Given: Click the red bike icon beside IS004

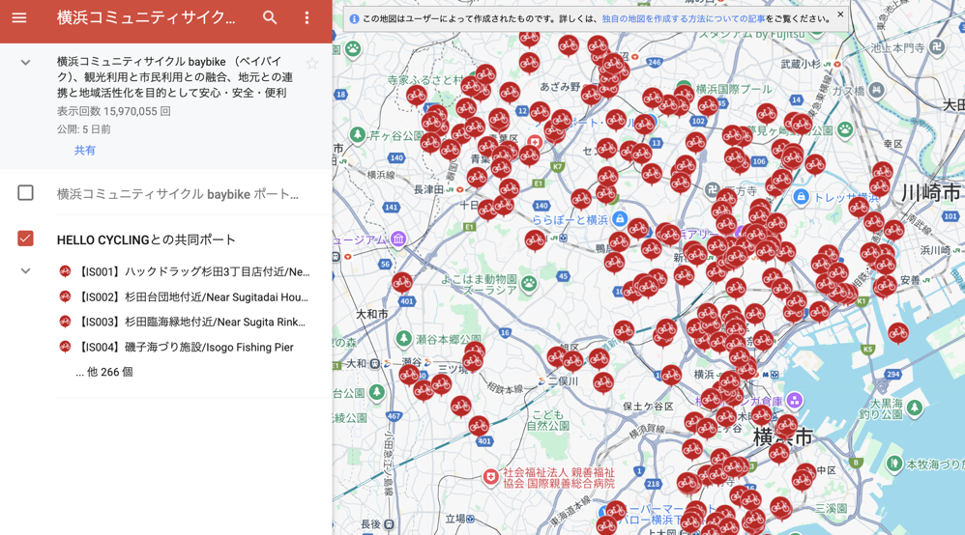Looking at the screenshot, I should click(x=65, y=347).
